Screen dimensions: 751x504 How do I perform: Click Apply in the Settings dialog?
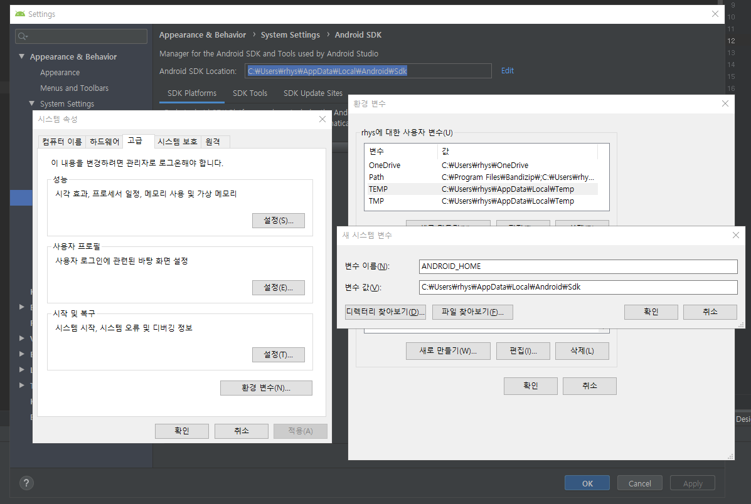coord(693,483)
